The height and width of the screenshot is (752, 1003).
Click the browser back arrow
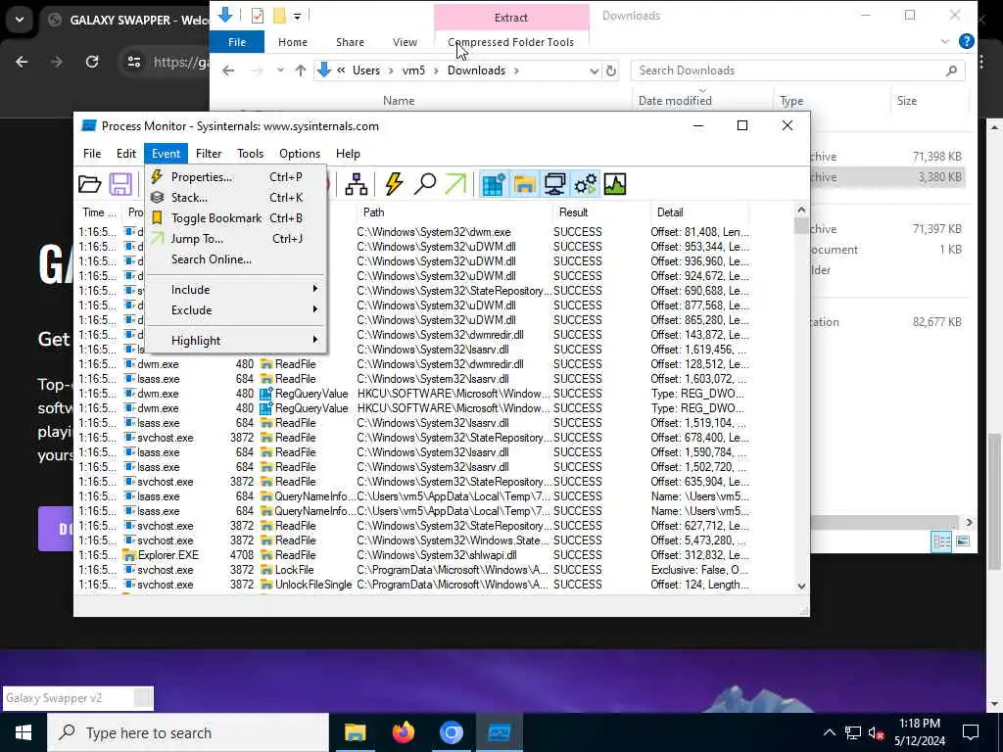tap(22, 62)
